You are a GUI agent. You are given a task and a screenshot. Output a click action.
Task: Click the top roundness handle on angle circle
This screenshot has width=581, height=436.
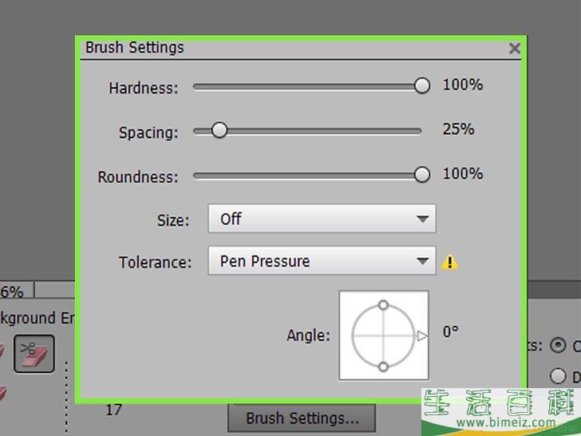coord(383,305)
